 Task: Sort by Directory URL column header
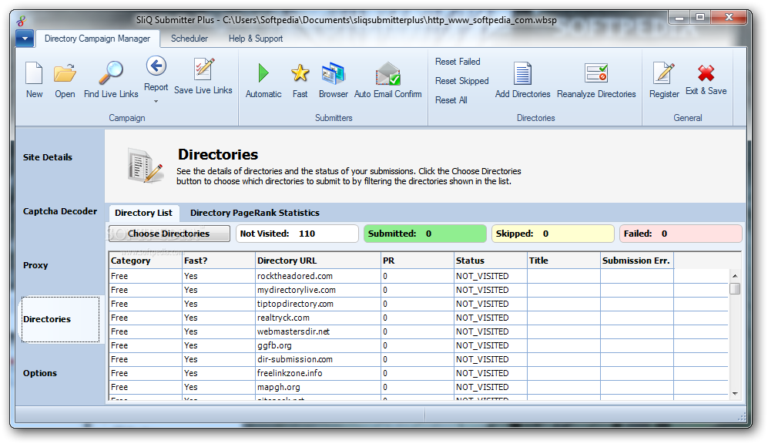[318, 261]
